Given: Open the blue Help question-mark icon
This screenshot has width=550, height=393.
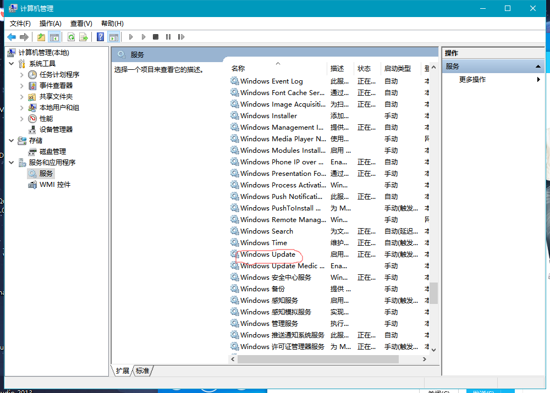Looking at the screenshot, I should (x=100, y=37).
